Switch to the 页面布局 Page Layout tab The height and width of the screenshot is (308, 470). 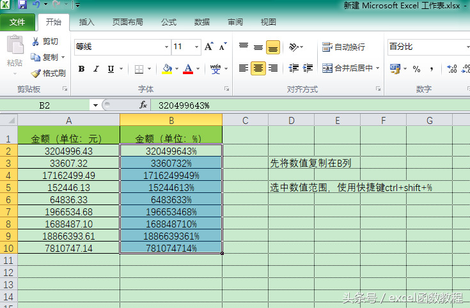127,22
